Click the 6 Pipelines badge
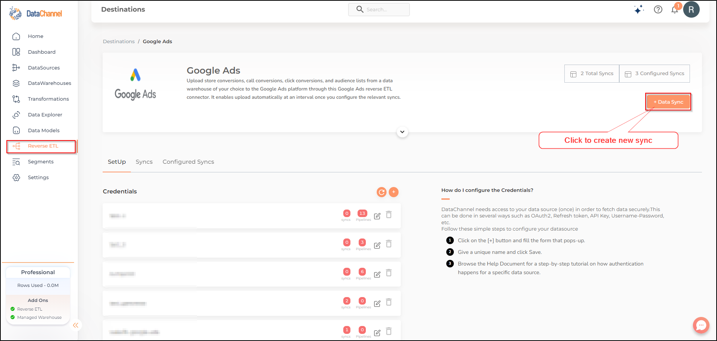This screenshot has height=341, width=717. tap(362, 272)
